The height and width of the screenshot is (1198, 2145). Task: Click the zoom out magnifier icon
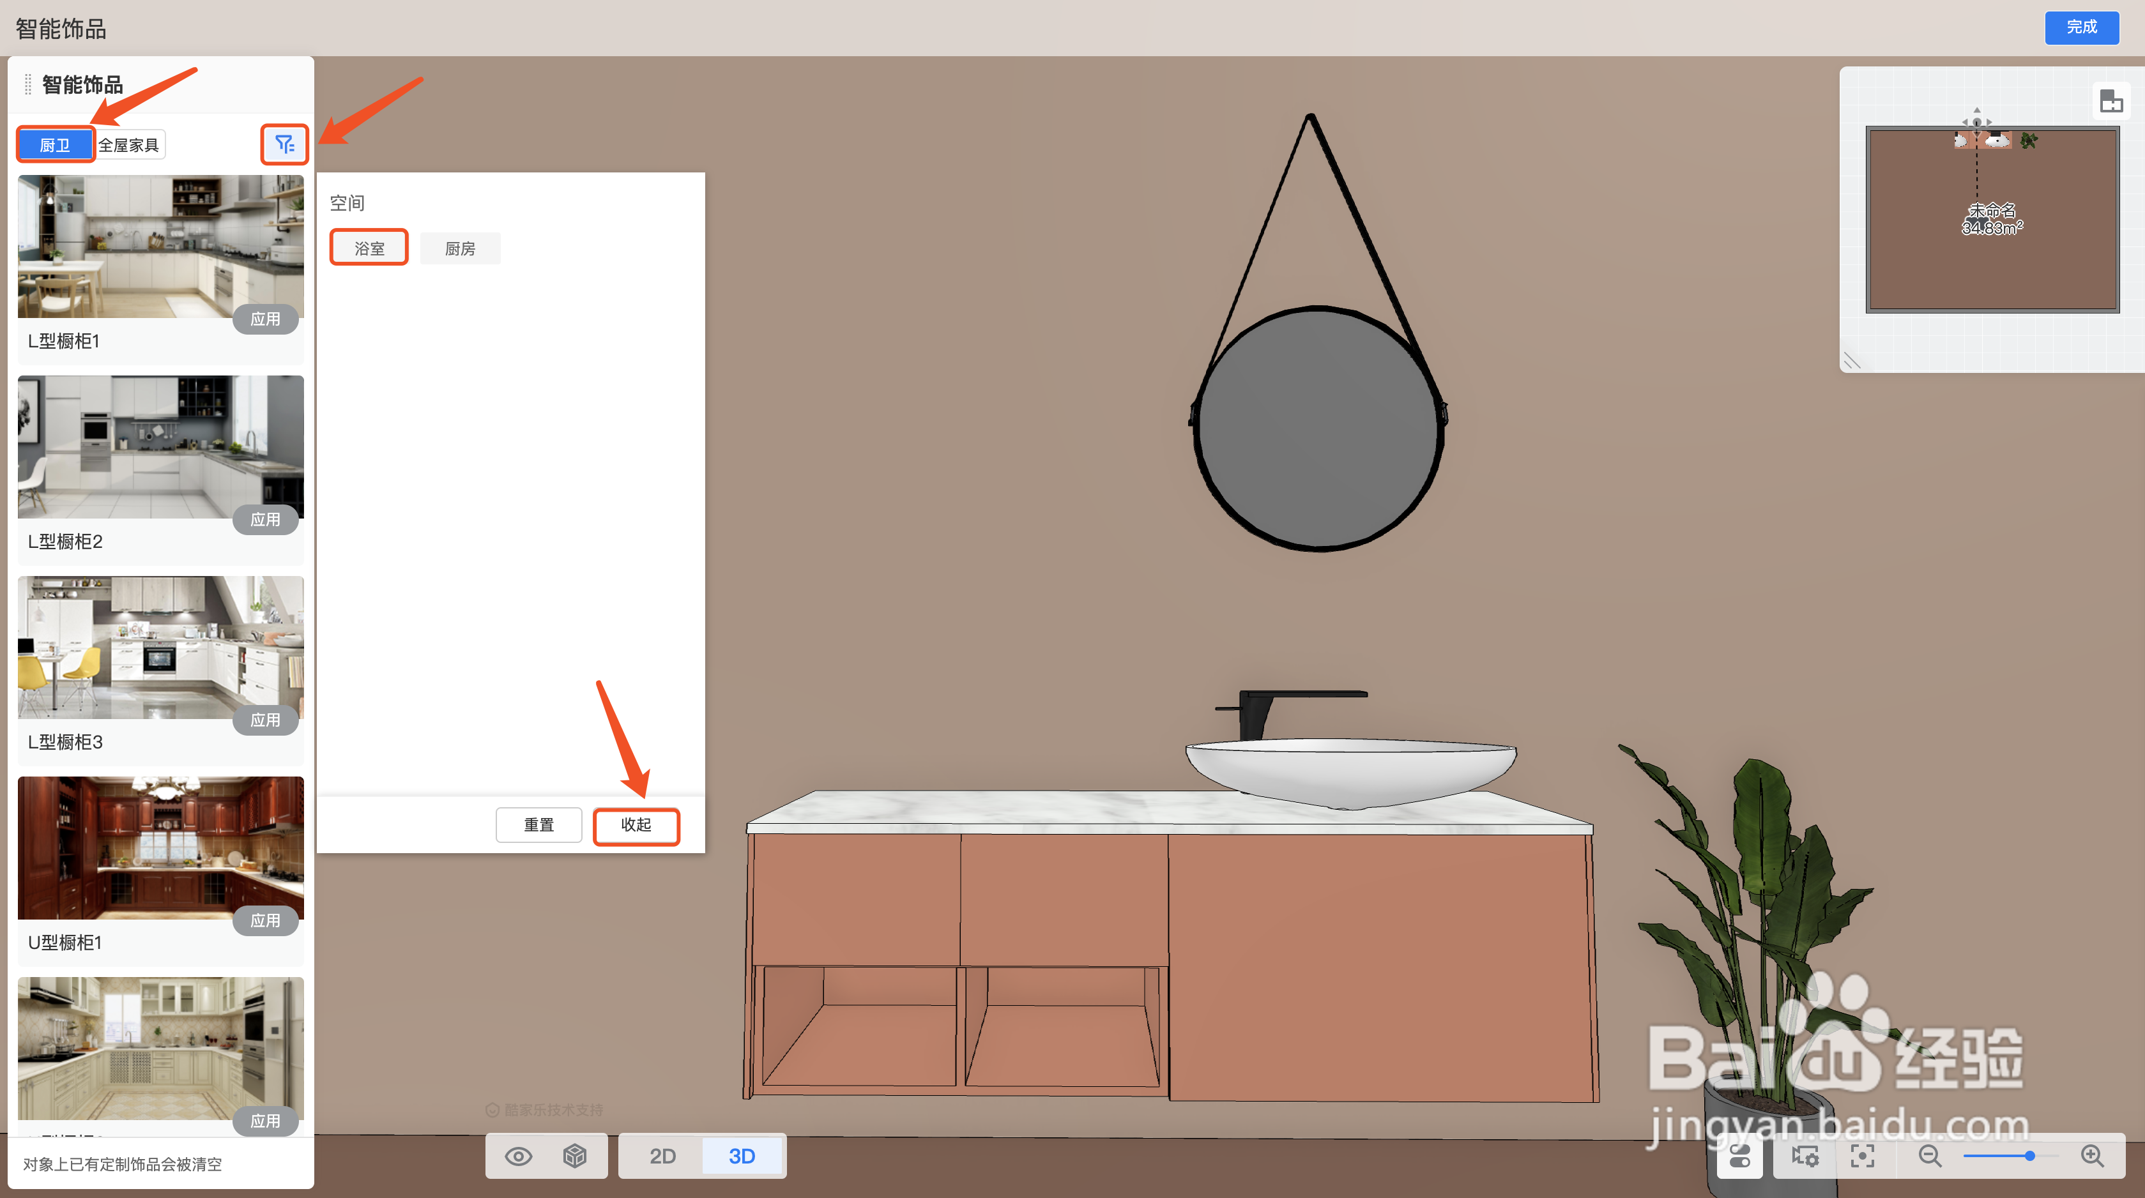click(1929, 1156)
